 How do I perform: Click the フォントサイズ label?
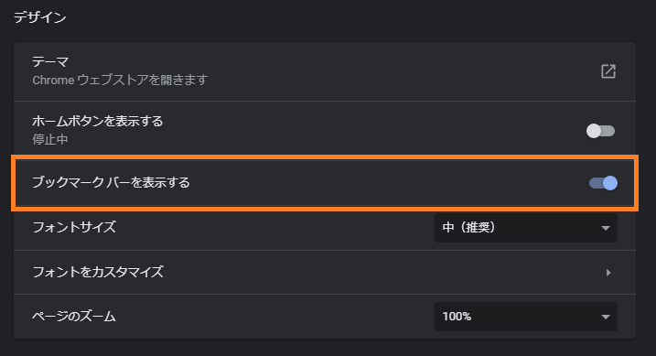tap(74, 228)
